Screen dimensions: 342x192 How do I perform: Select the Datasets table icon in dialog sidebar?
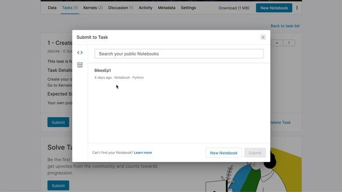coord(80,65)
